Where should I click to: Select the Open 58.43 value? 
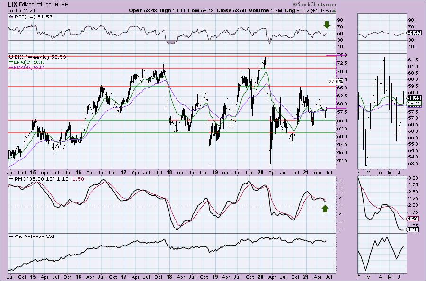click(143, 10)
